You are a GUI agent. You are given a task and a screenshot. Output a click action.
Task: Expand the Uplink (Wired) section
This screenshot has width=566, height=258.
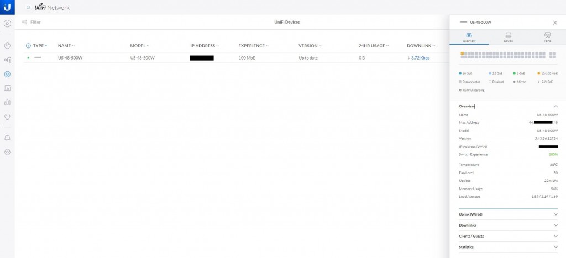click(x=508, y=214)
